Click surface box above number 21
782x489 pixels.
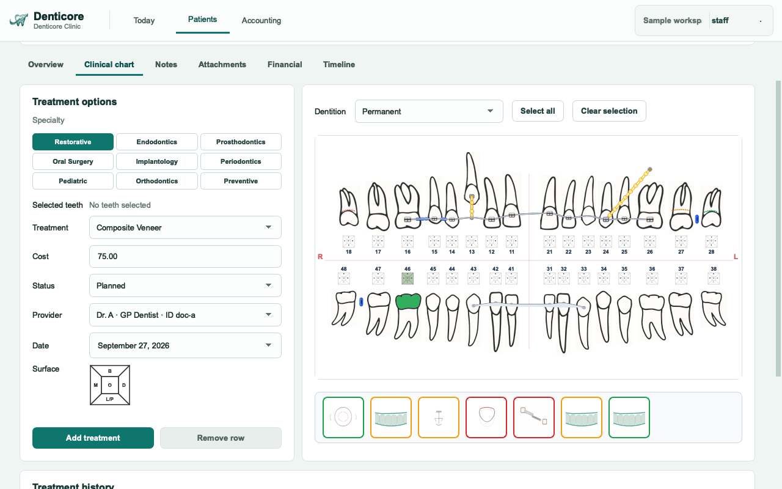(549, 241)
